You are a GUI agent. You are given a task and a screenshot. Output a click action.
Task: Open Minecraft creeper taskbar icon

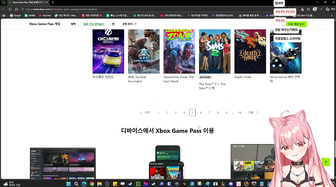(x=138, y=184)
